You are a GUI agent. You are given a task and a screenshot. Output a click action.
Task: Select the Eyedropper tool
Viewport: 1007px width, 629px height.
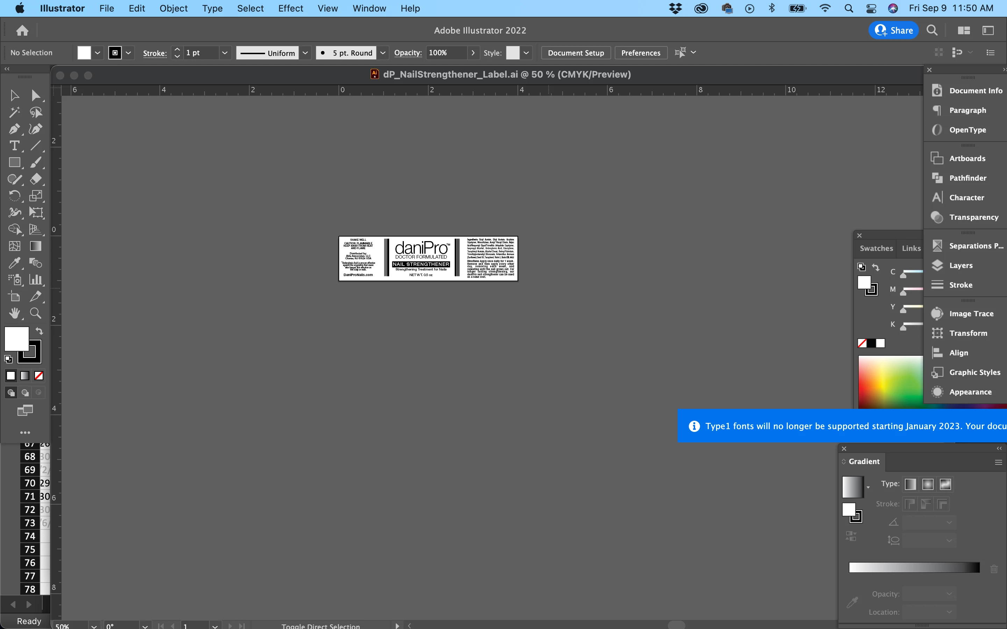coord(14,263)
